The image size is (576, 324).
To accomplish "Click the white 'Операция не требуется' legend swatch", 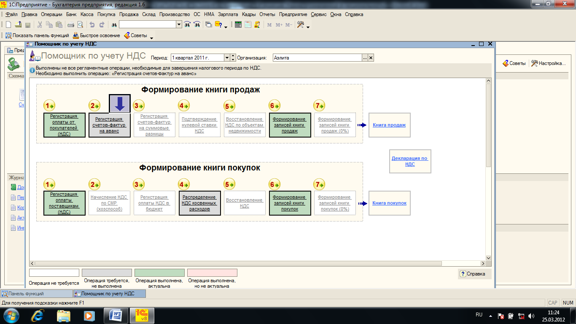I will 54,273.
